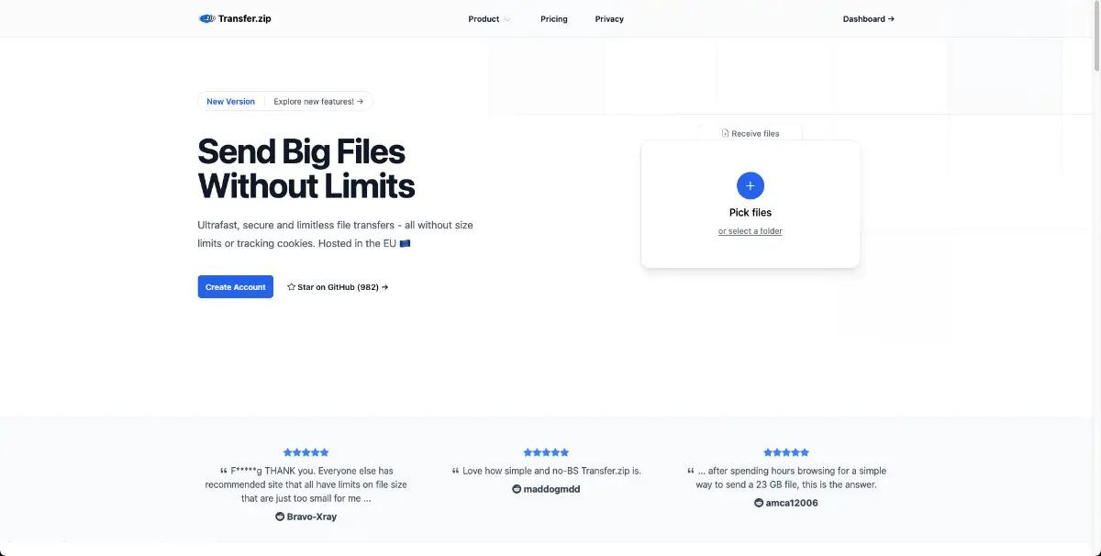1101x556 pixels.
Task: Click the GitHub star icon
Action: 291,287
